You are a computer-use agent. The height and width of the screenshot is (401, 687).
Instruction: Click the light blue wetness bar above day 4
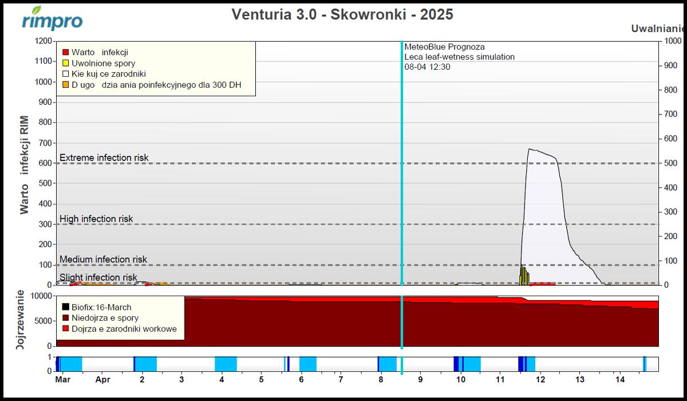point(226,364)
